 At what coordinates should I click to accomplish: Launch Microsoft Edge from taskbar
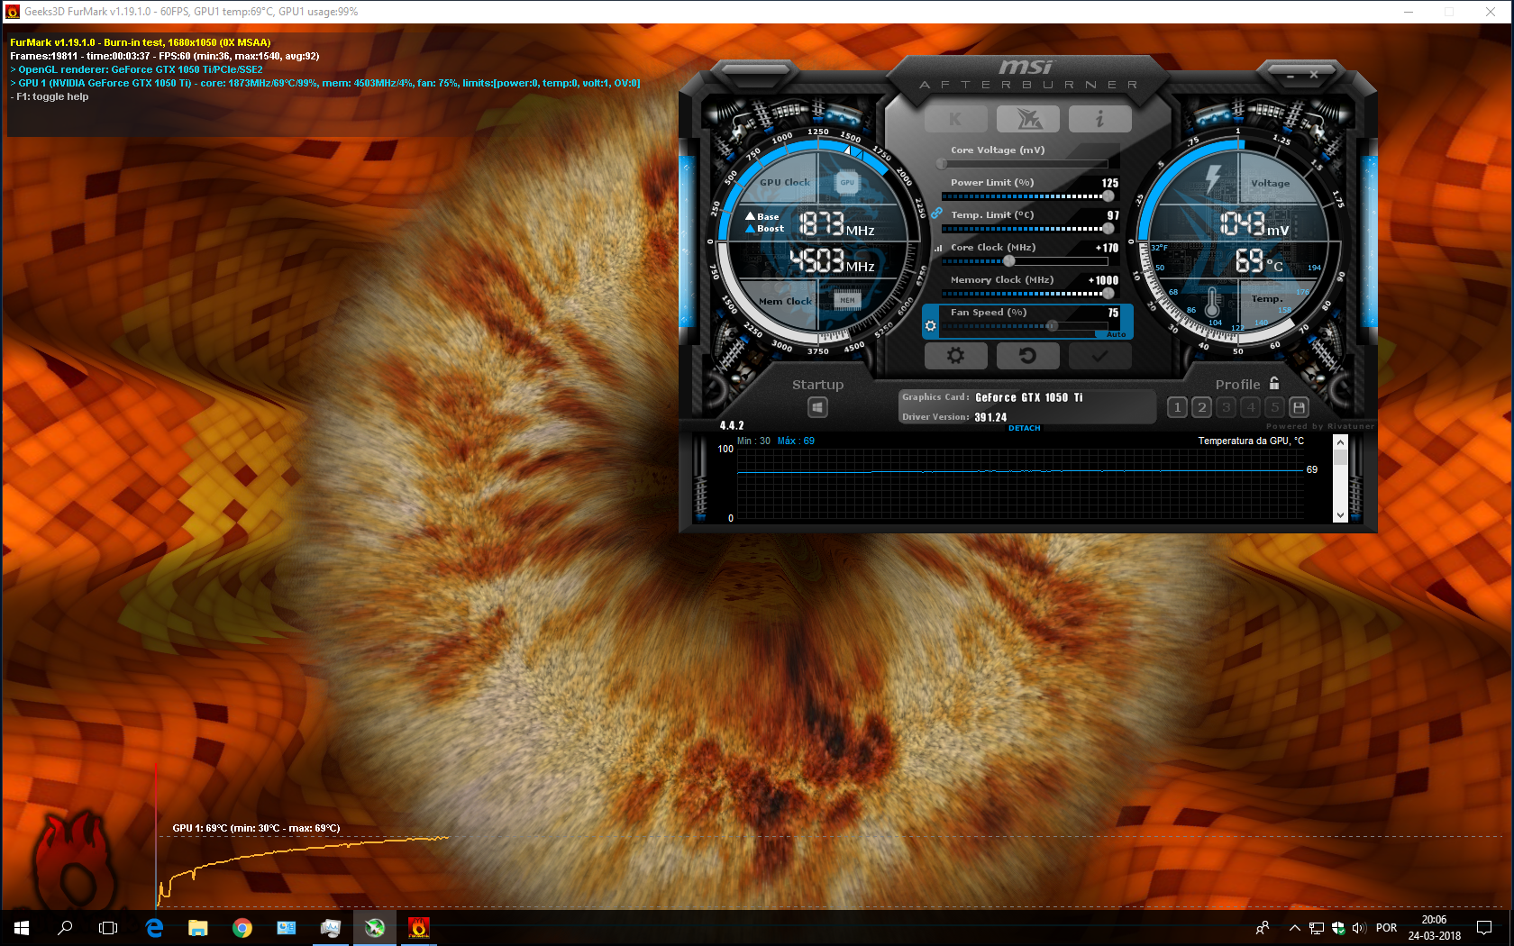click(x=154, y=928)
